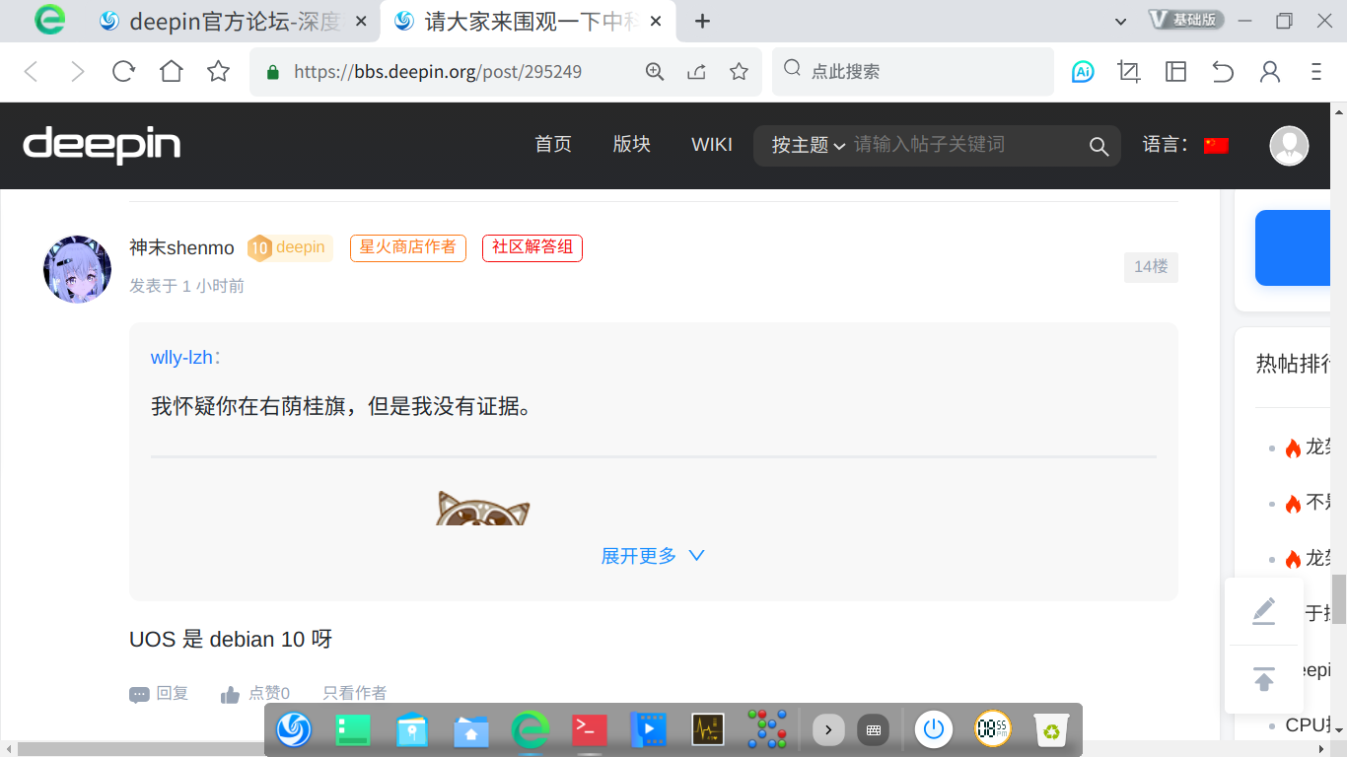
Task: Select the browser screenshot crop tool
Action: pyautogui.click(x=1128, y=71)
